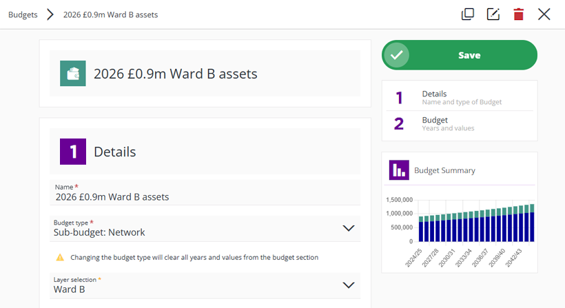Viewport: 565px width, 308px height.
Task: Click the yellow warning triangle icon
Action: [60, 258]
